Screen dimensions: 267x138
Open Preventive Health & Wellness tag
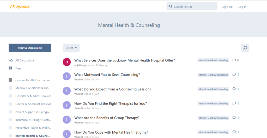click(x=33, y=128)
